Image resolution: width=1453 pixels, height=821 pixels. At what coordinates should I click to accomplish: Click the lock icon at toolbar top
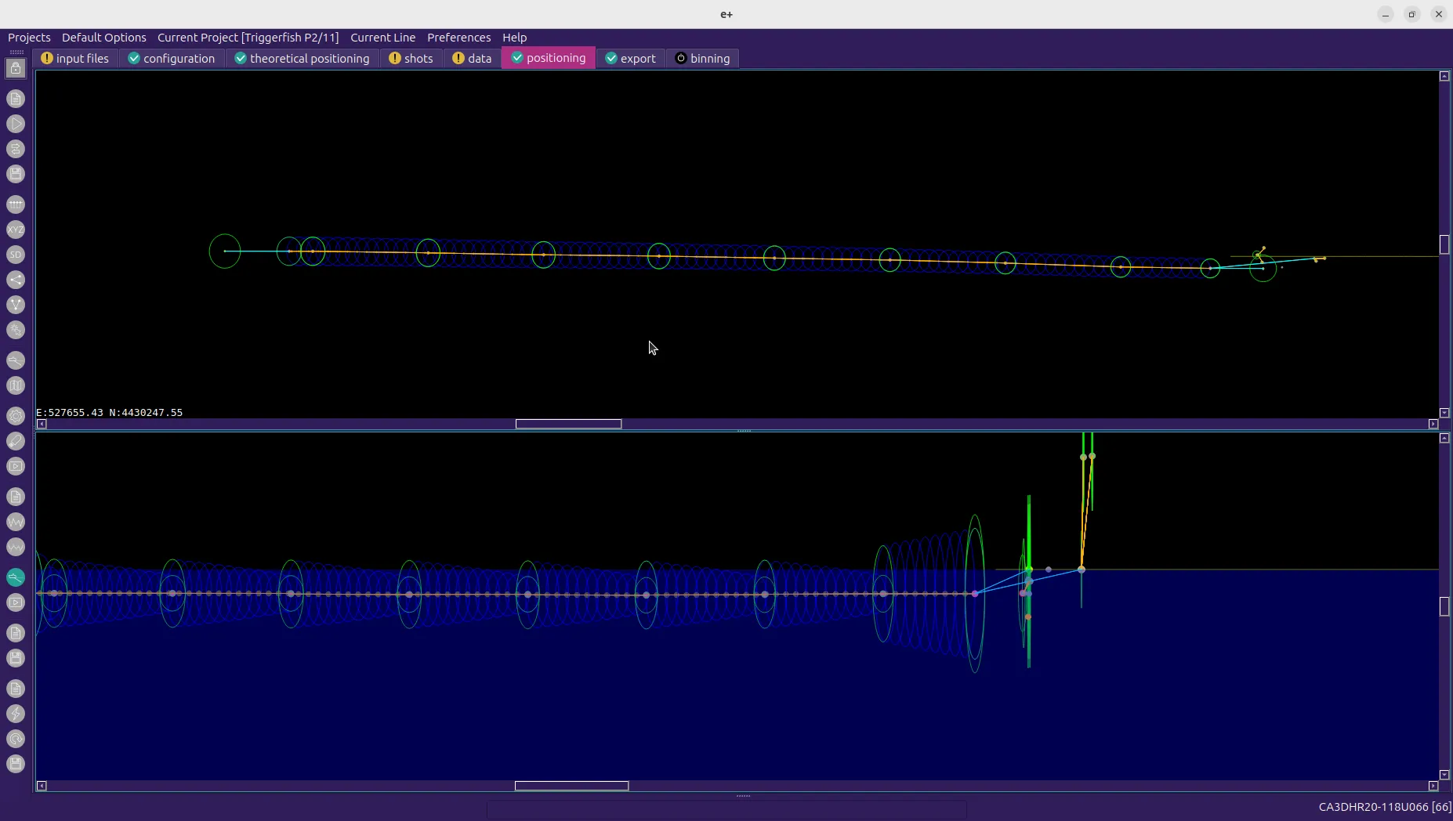coord(16,69)
